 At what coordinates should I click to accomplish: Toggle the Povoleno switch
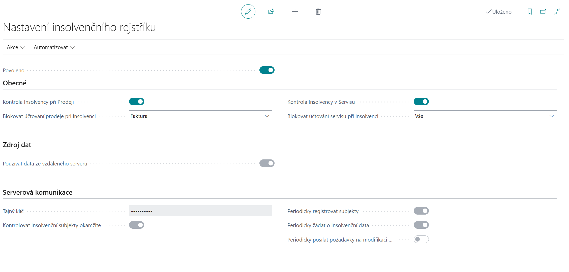267,70
